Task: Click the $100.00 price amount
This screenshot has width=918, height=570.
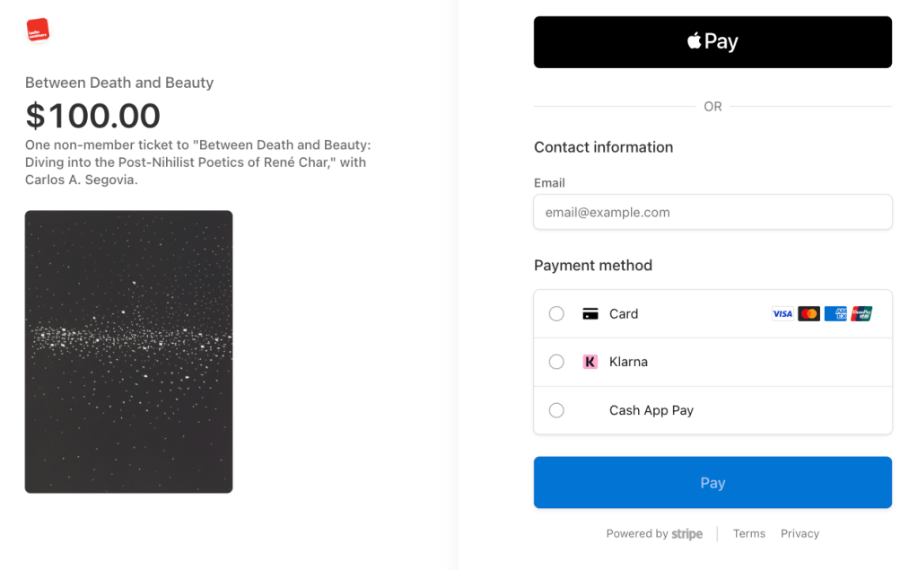Action: 92,117
